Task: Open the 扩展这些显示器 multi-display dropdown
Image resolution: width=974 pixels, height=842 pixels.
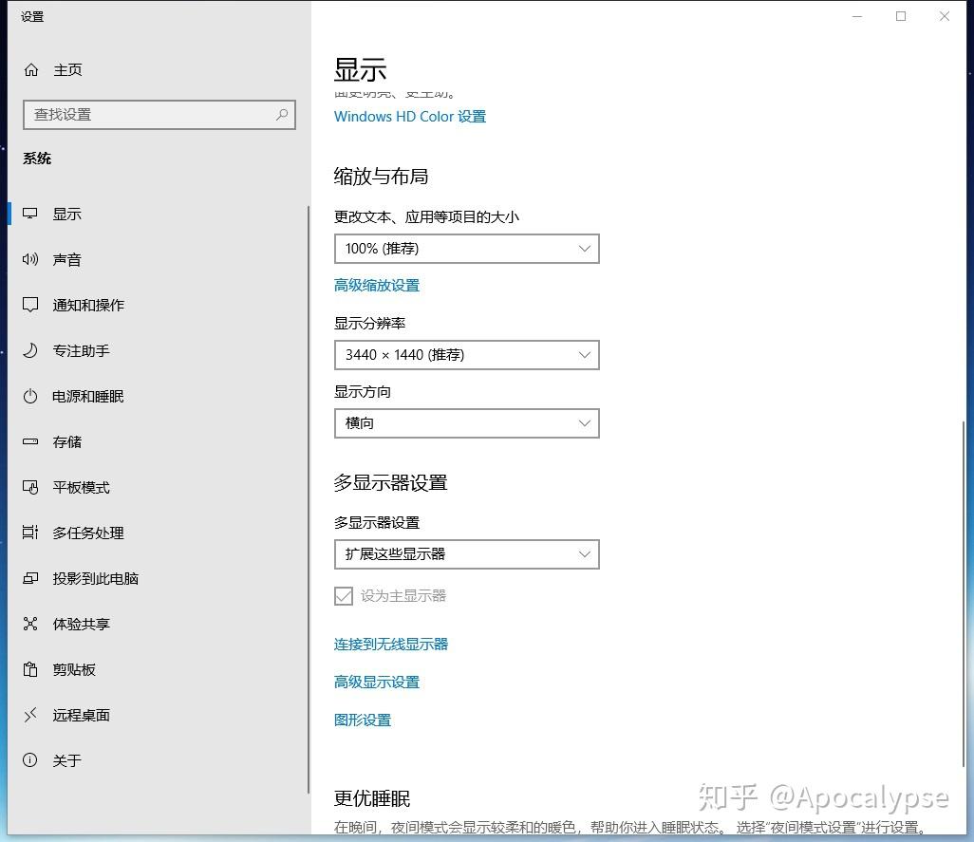Action: [466, 553]
